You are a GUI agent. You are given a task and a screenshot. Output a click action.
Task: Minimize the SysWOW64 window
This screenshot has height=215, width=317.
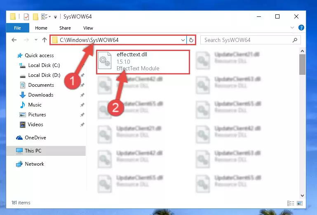pyautogui.click(x=259, y=16)
